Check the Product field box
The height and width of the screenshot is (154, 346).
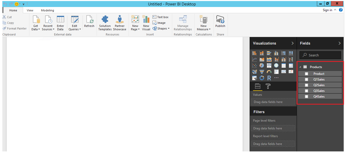pyautogui.click(x=307, y=74)
